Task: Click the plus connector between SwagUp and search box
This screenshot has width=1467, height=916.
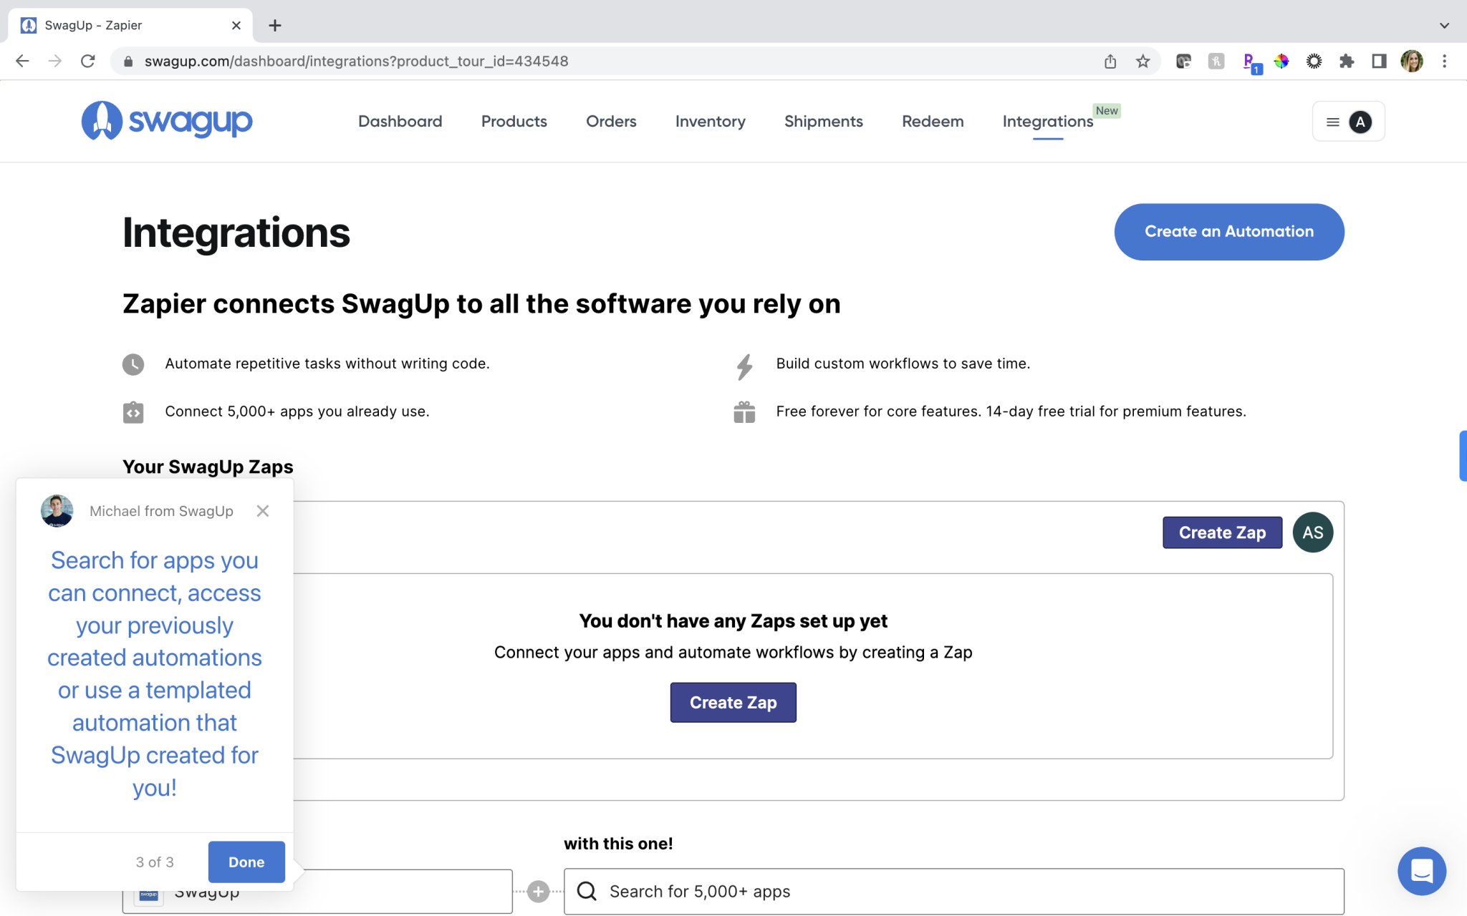Action: (x=538, y=891)
